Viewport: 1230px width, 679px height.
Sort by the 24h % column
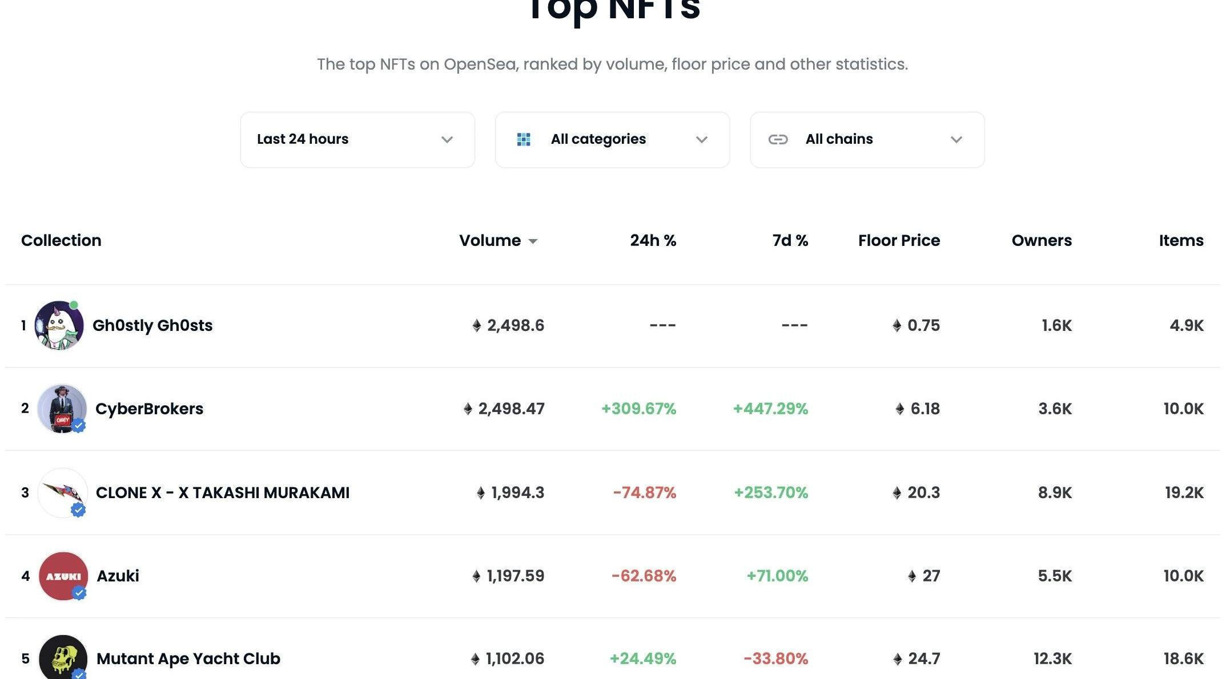click(x=653, y=240)
